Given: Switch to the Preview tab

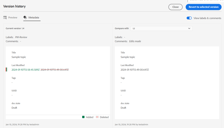Looking at the screenshot, I should click(10, 18).
